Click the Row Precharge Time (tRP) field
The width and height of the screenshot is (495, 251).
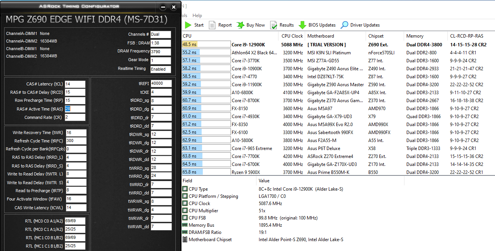pos(75,101)
